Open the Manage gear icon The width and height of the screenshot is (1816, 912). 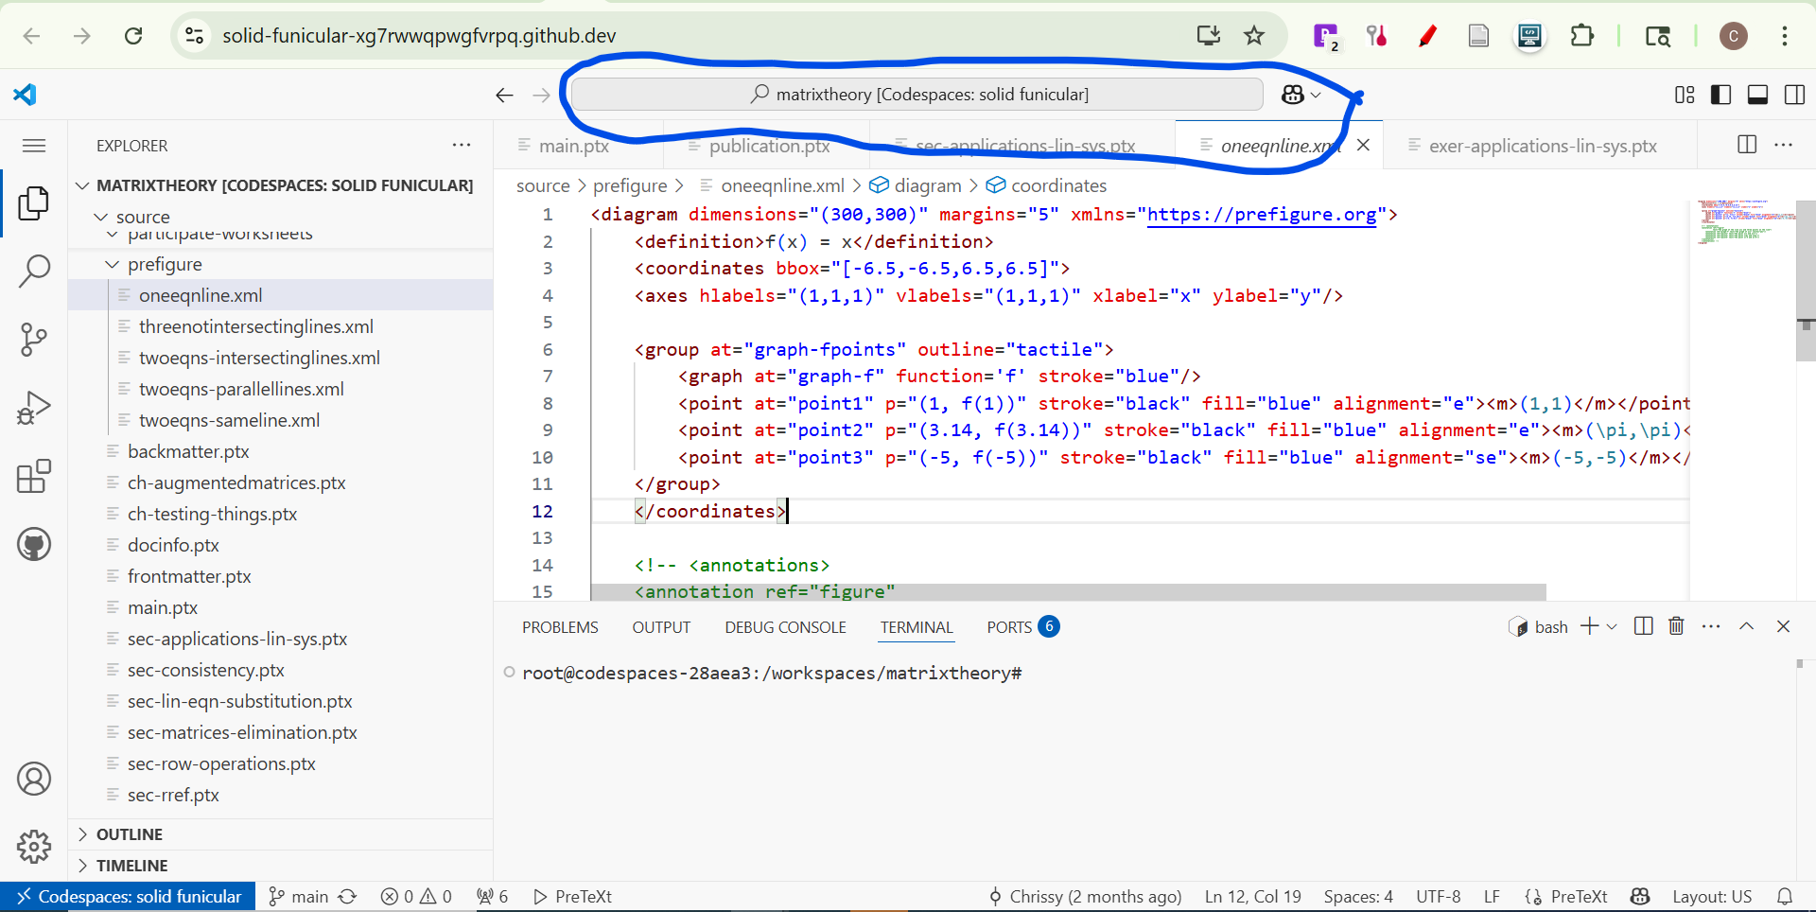[x=34, y=847]
